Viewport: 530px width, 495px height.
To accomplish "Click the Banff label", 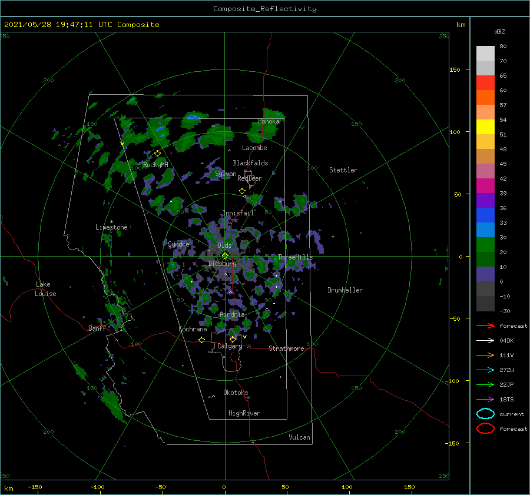I will (x=97, y=328).
